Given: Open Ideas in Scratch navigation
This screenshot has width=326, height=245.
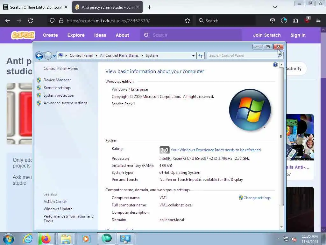Looking at the screenshot, I should coord(100,35).
